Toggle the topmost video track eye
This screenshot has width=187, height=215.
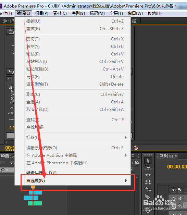pyautogui.click(x=174, y=190)
